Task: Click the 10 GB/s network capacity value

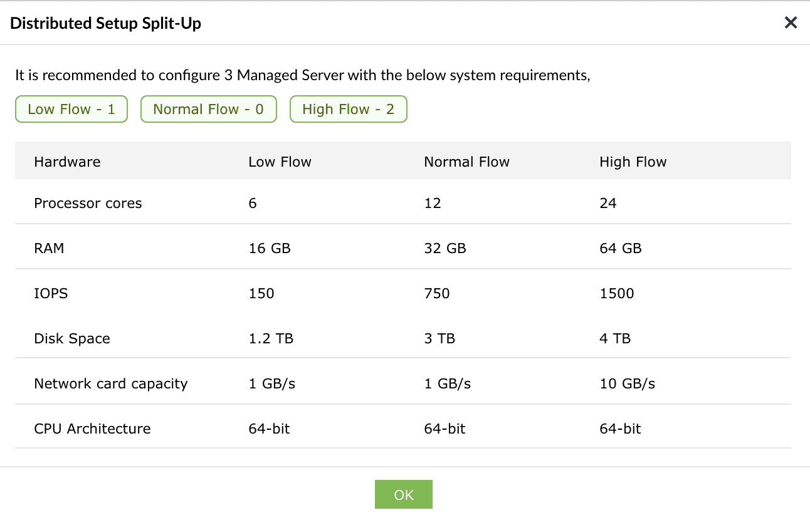Action: click(627, 383)
